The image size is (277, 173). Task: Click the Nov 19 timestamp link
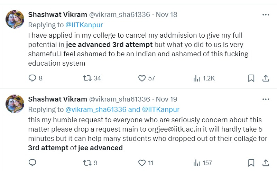click(167, 99)
